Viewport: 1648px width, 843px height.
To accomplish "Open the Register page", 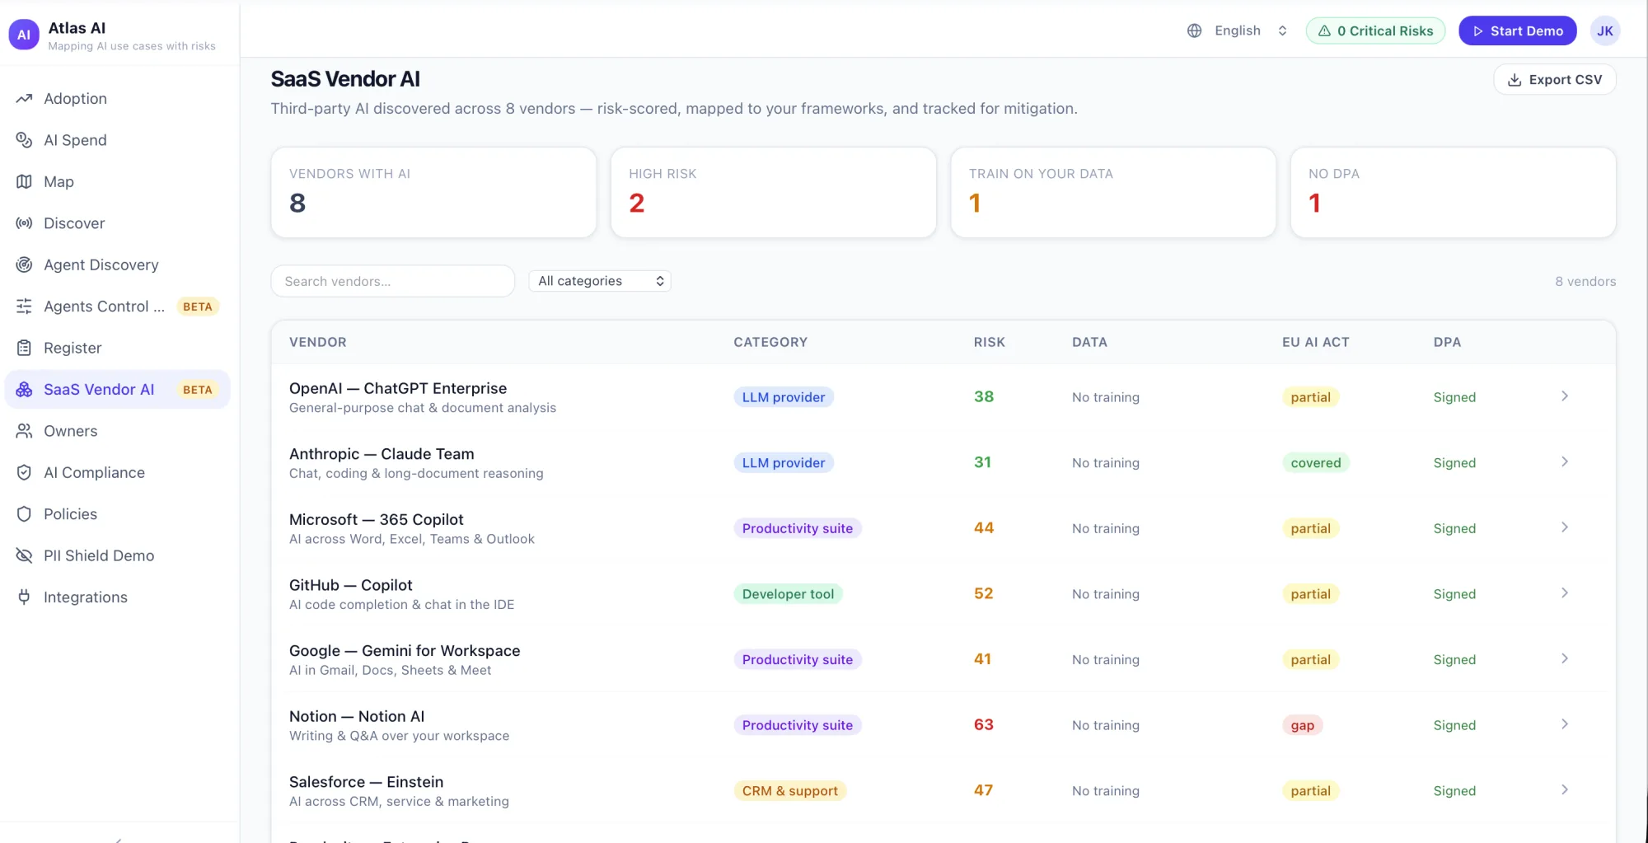I will click(118, 348).
